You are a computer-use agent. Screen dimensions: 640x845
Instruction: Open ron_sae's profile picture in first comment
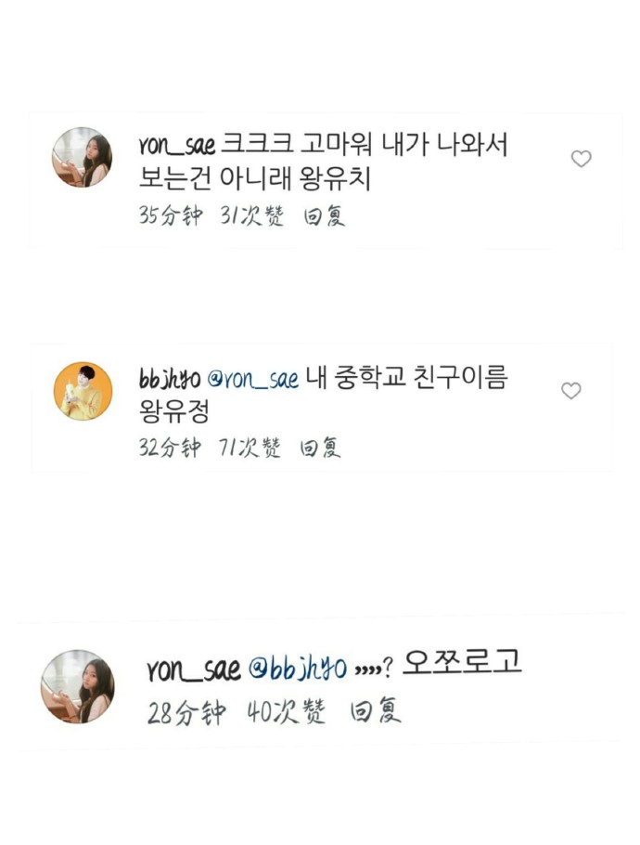[82, 157]
